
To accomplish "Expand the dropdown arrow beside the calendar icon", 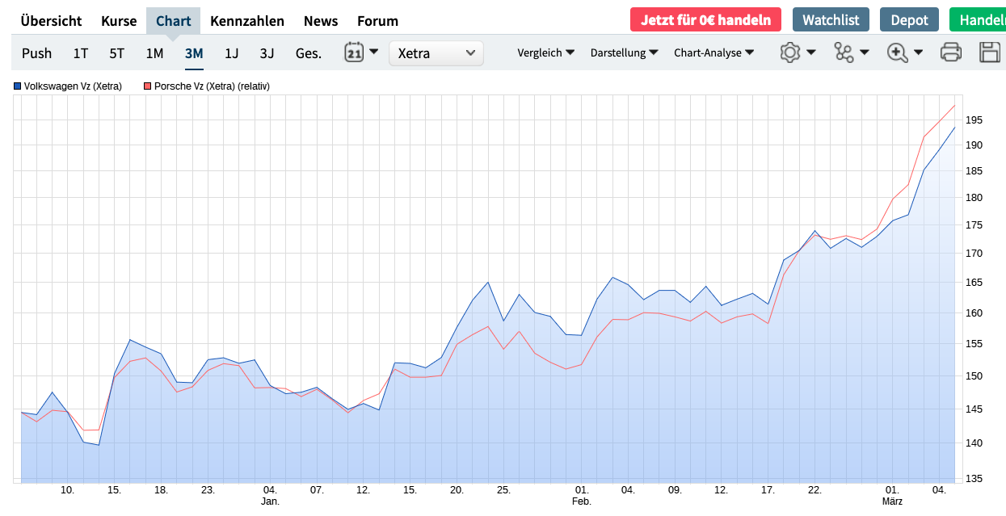I will pyautogui.click(x=373, y=52).
